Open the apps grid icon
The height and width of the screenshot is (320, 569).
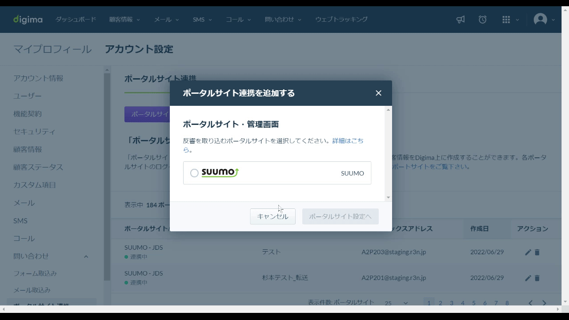[506, 20]
